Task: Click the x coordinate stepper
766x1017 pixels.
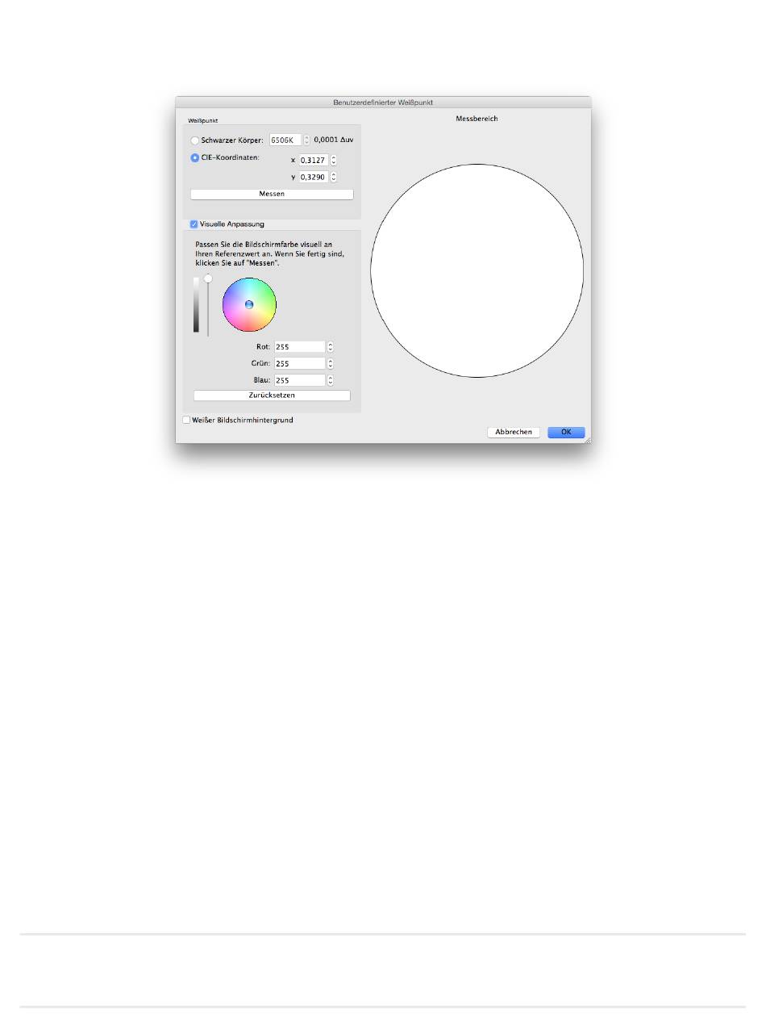Action: [x=333, y=160]
